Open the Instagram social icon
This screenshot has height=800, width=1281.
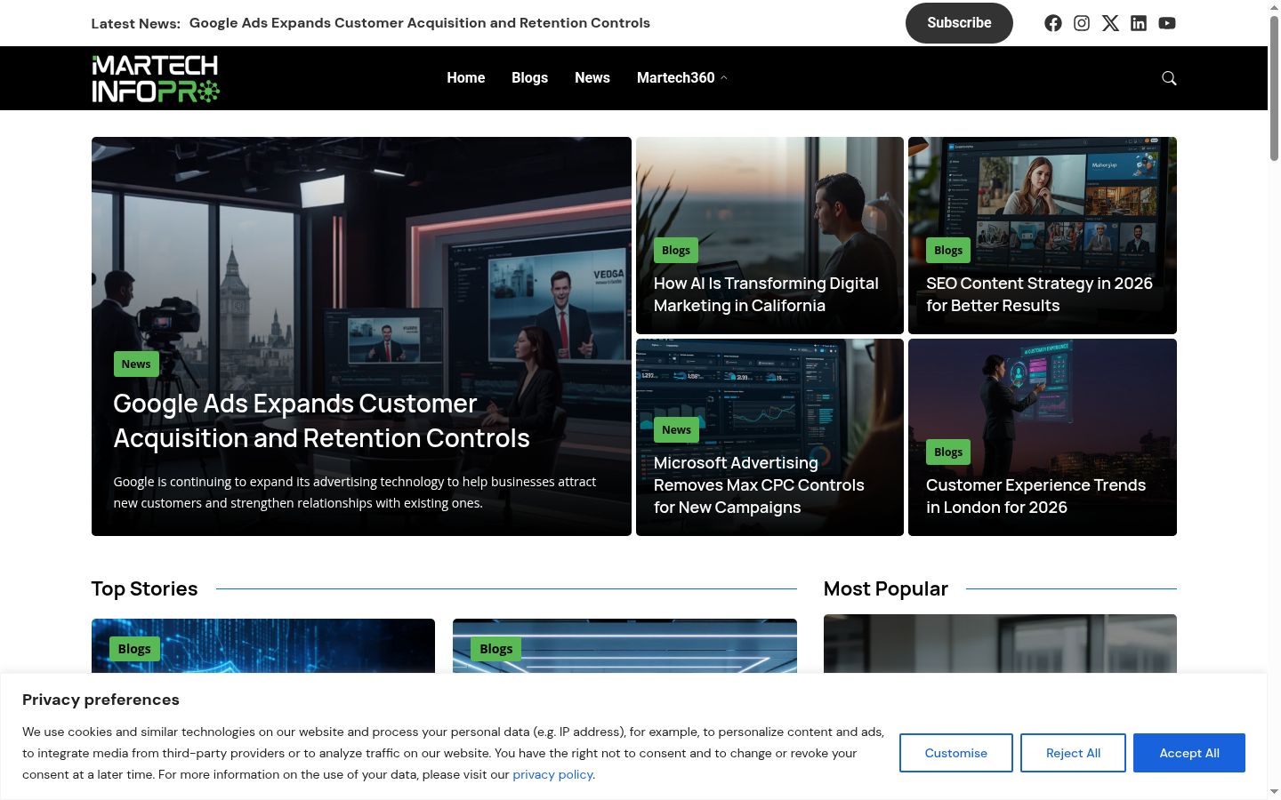click(x=1082, y=23)
